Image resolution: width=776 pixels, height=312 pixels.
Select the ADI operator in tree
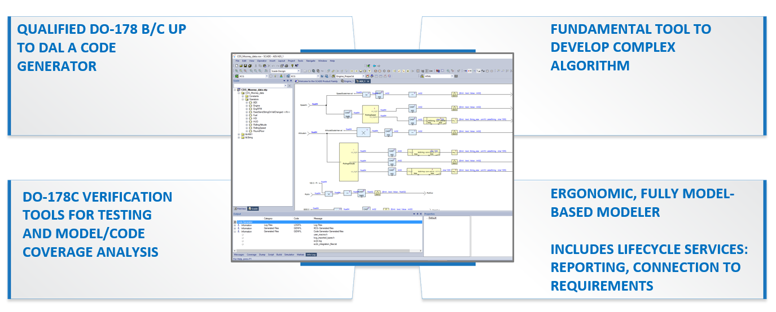[x=255, y=102]
